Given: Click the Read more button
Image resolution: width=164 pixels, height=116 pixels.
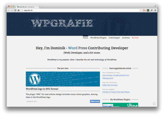Looking at the screenshot, I should pos(95,101).
